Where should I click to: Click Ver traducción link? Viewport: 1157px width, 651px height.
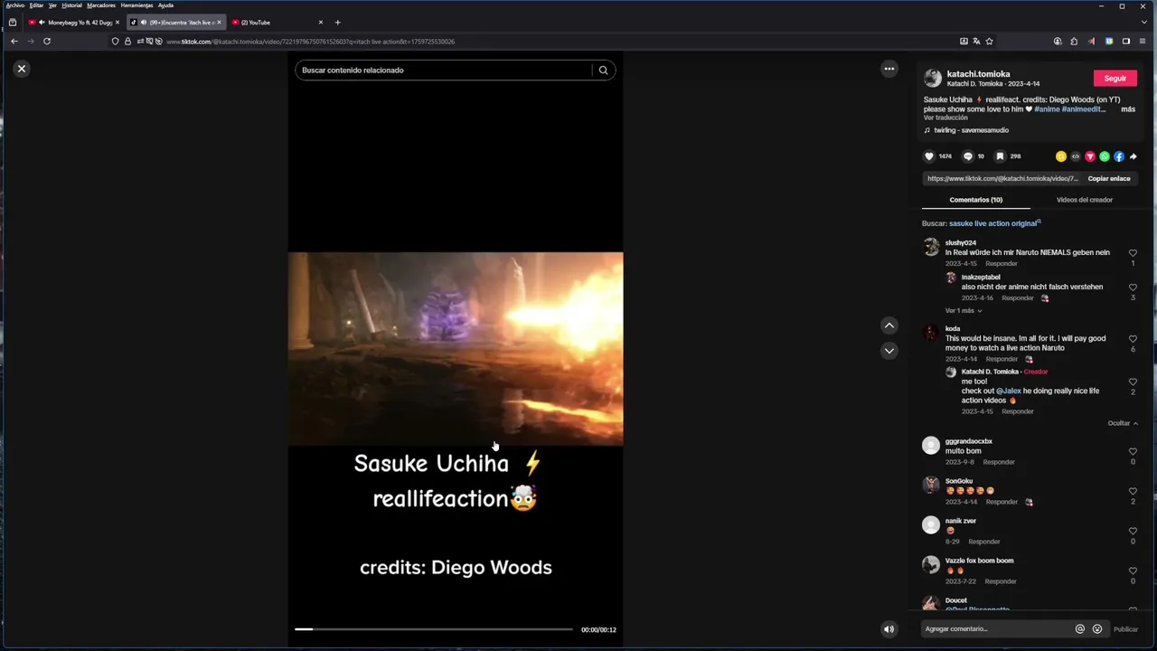[945, 118]
